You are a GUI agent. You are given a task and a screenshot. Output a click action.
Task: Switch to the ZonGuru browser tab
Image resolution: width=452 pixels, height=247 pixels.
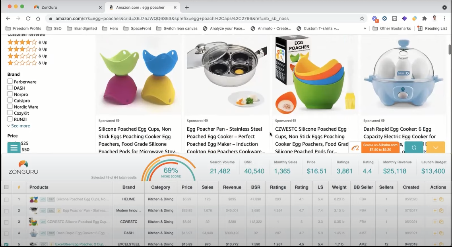(x=68, y=7)
